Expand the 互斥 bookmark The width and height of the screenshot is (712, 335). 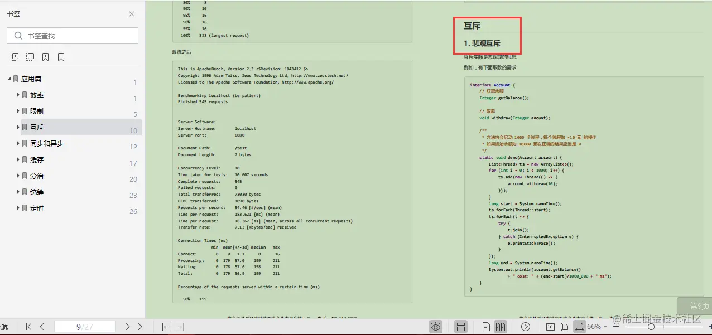(18, 128)
